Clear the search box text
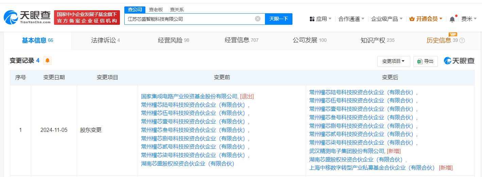This screenshot has height=177, width=482. [258, 19]
